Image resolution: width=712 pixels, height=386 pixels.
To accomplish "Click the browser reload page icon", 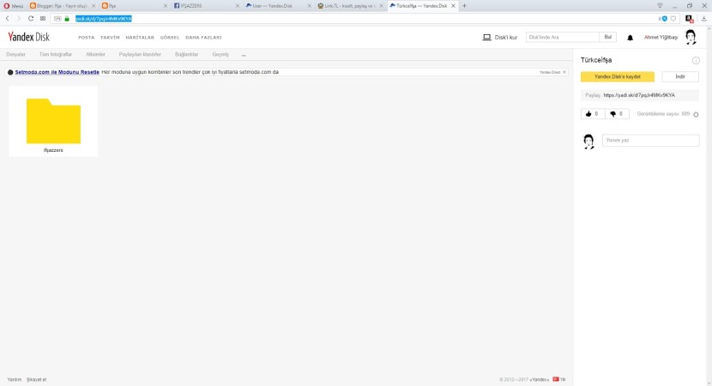I will 31,18.
